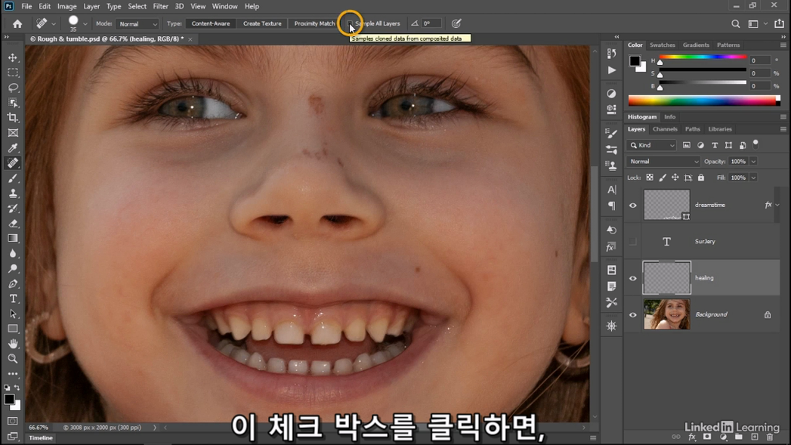Select the Crop tool

pyautogui.click(x=13, y=117)
